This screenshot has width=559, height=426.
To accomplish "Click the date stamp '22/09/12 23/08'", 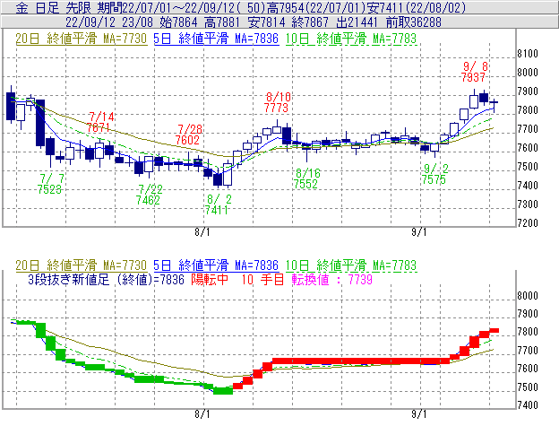I will point(108,22).
